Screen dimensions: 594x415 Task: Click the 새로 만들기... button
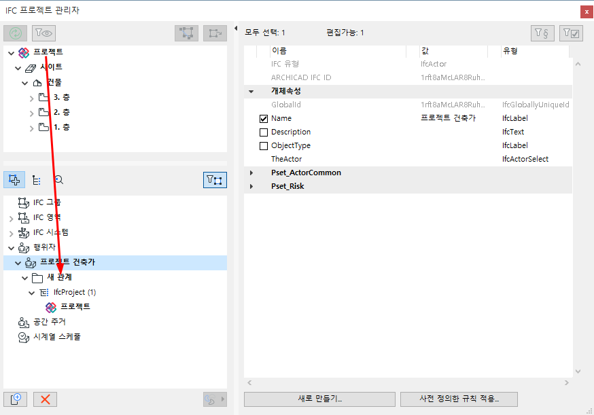[319, 399]
